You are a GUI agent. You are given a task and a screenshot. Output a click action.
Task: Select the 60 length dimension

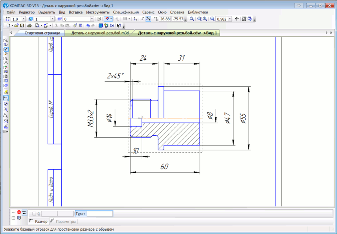coord(164,166)
